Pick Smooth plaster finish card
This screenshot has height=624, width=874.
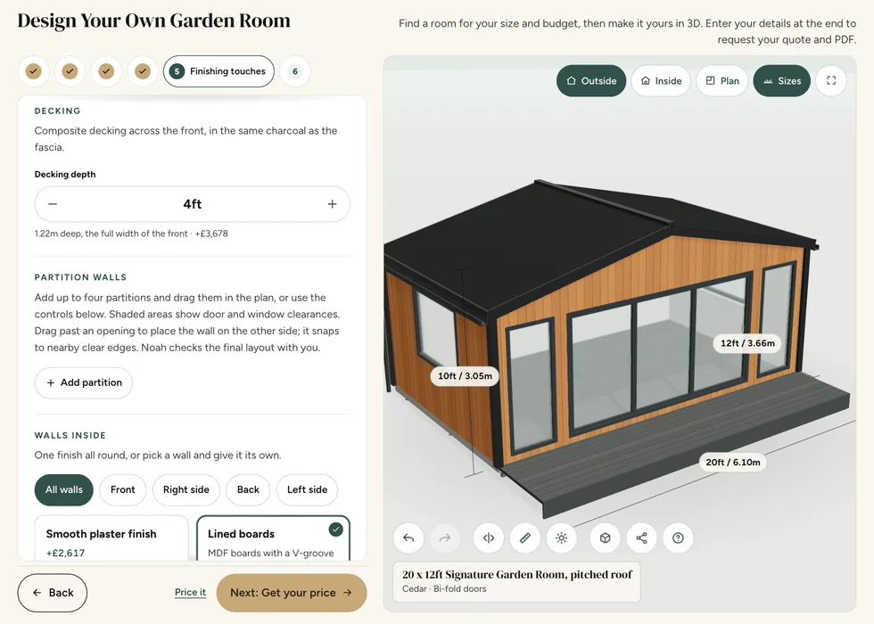click(x=111, y=538)
